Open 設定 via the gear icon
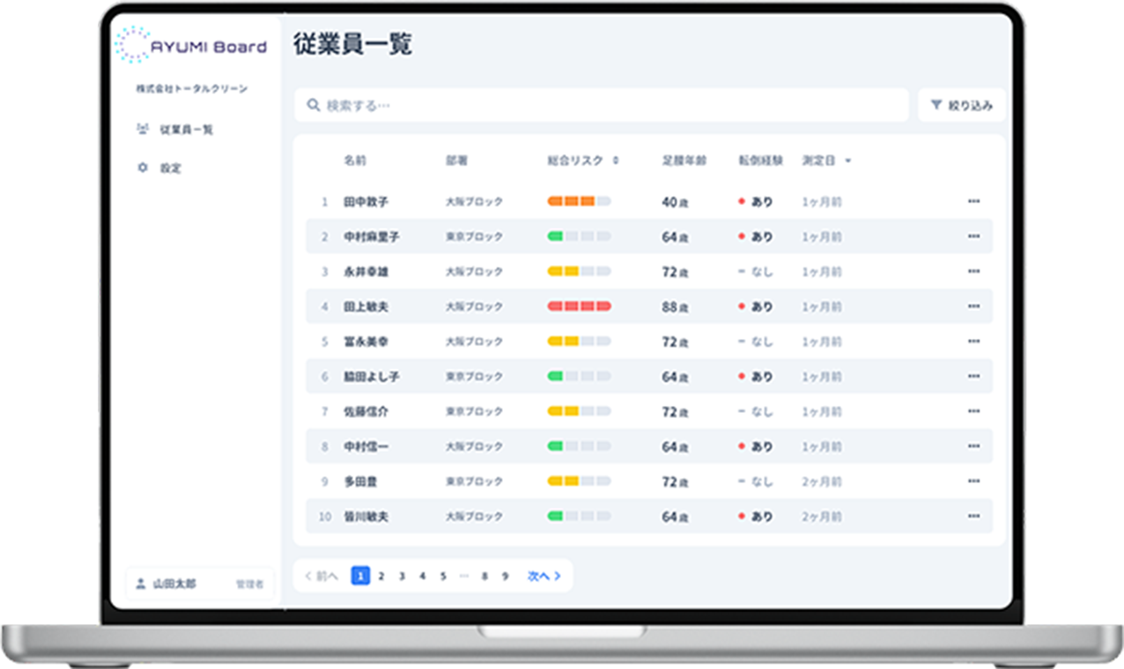 tap(143, 167)
